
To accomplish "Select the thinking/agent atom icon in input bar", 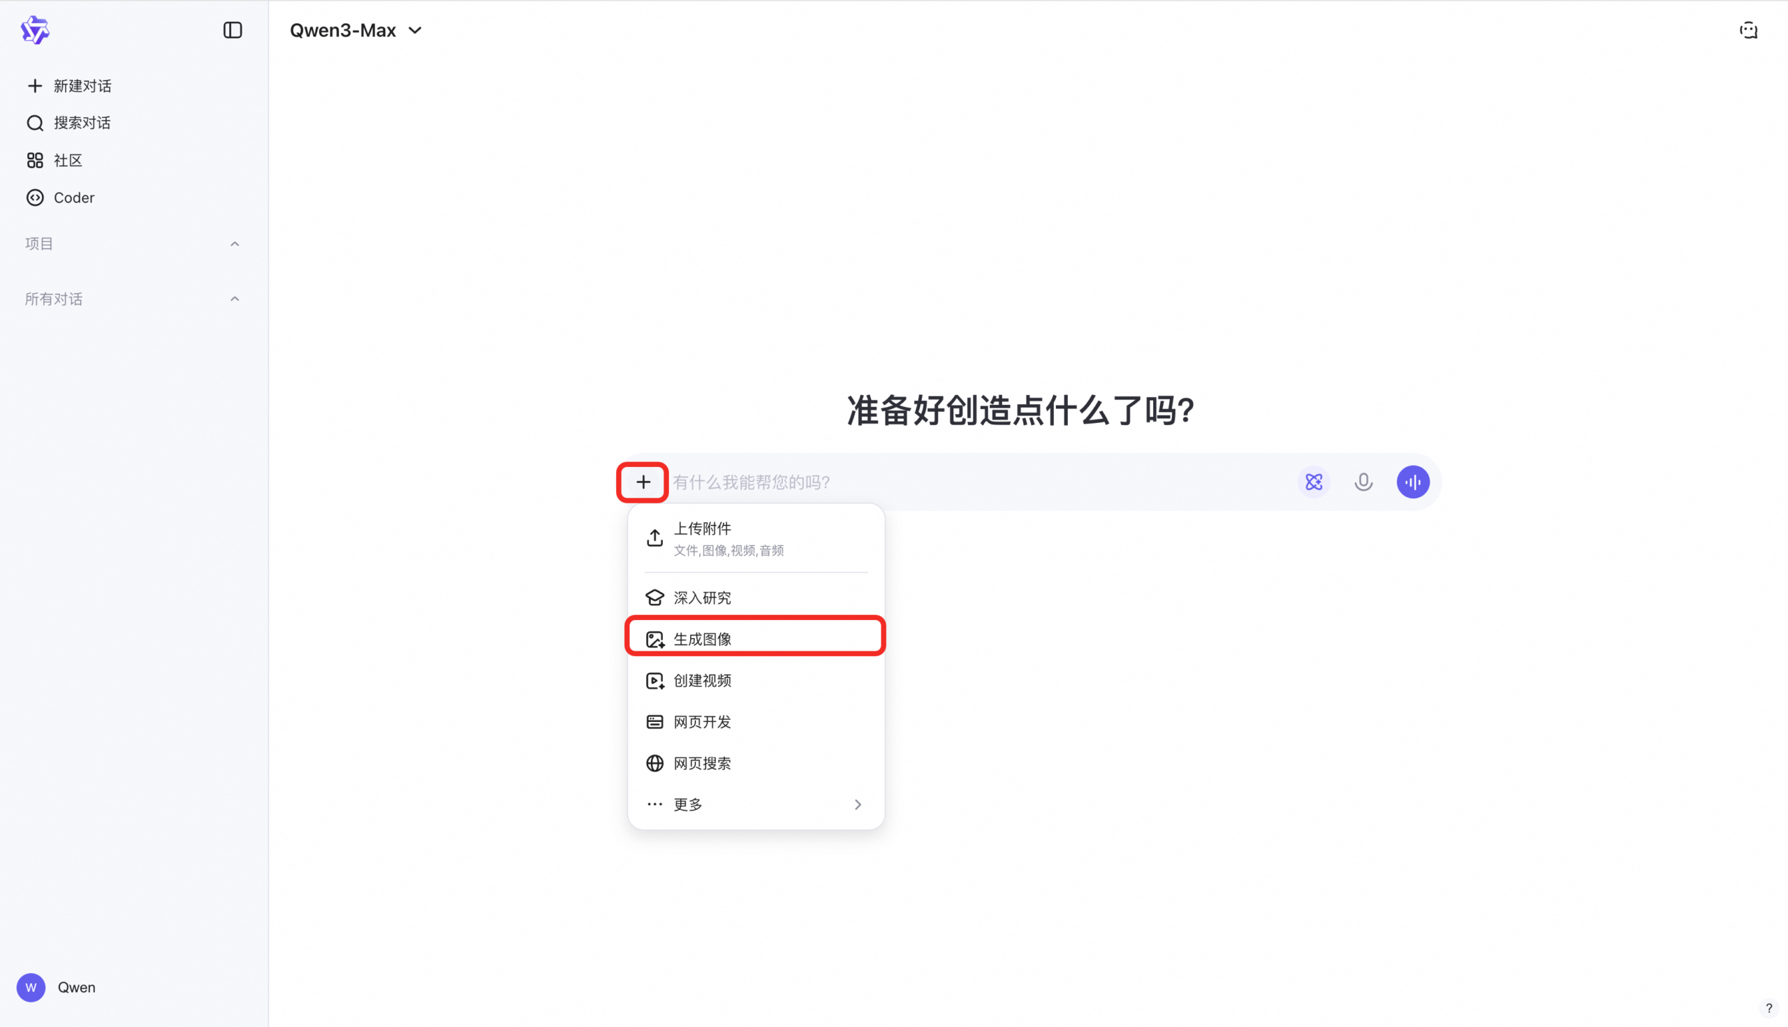I will pyautogui.click(x=1314, y=482).
